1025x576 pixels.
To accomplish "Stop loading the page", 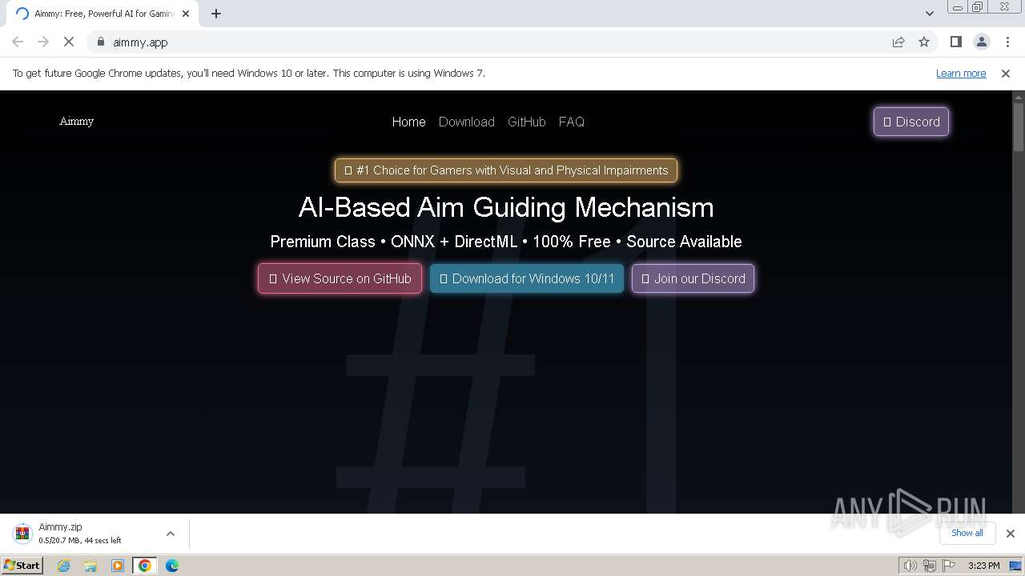I will [x=69, y=42].
